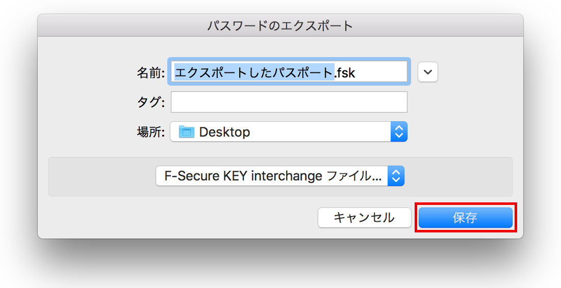The image size is (561, 288).
Task: Click the 名前 label
Action: (150, 72)
